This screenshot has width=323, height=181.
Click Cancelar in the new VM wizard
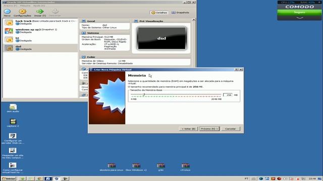(x=231, y=129)
